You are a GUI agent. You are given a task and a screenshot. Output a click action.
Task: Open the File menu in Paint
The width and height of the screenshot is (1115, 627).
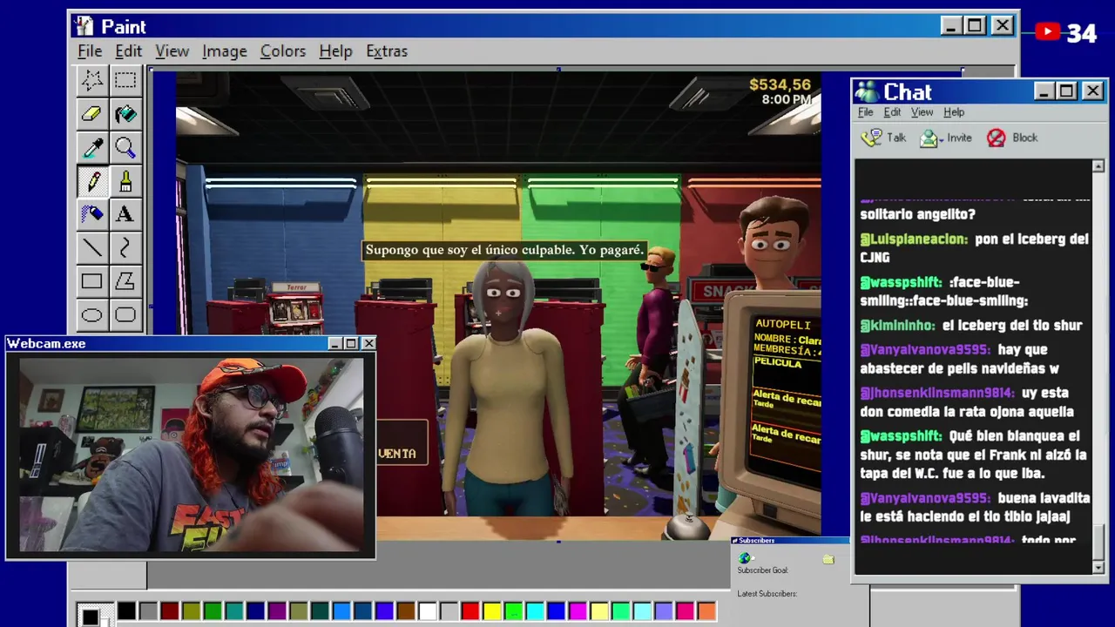pos(90,51)
